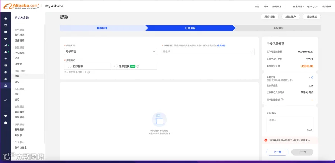Image resolution: width=335 pixels, height=163 pixels.
Task: Select the 挂单提款 radio option
Action: tap(134, 66)
